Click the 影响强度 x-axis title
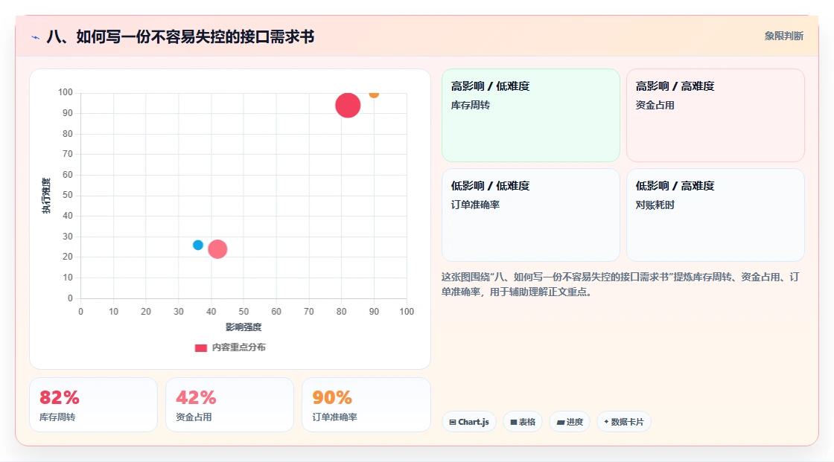 tap(243, 327)
